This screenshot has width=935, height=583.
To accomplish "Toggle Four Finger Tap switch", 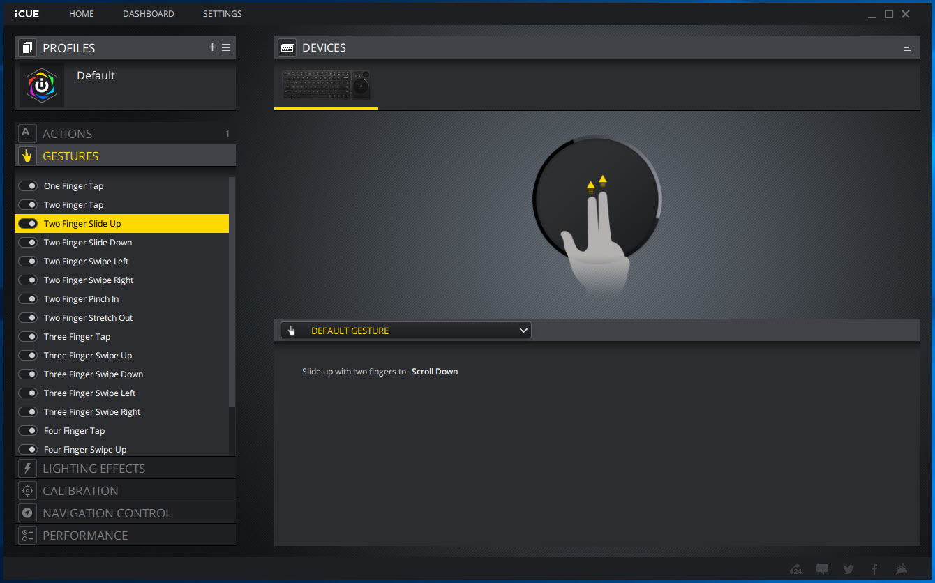I will (x=28, y=431).
